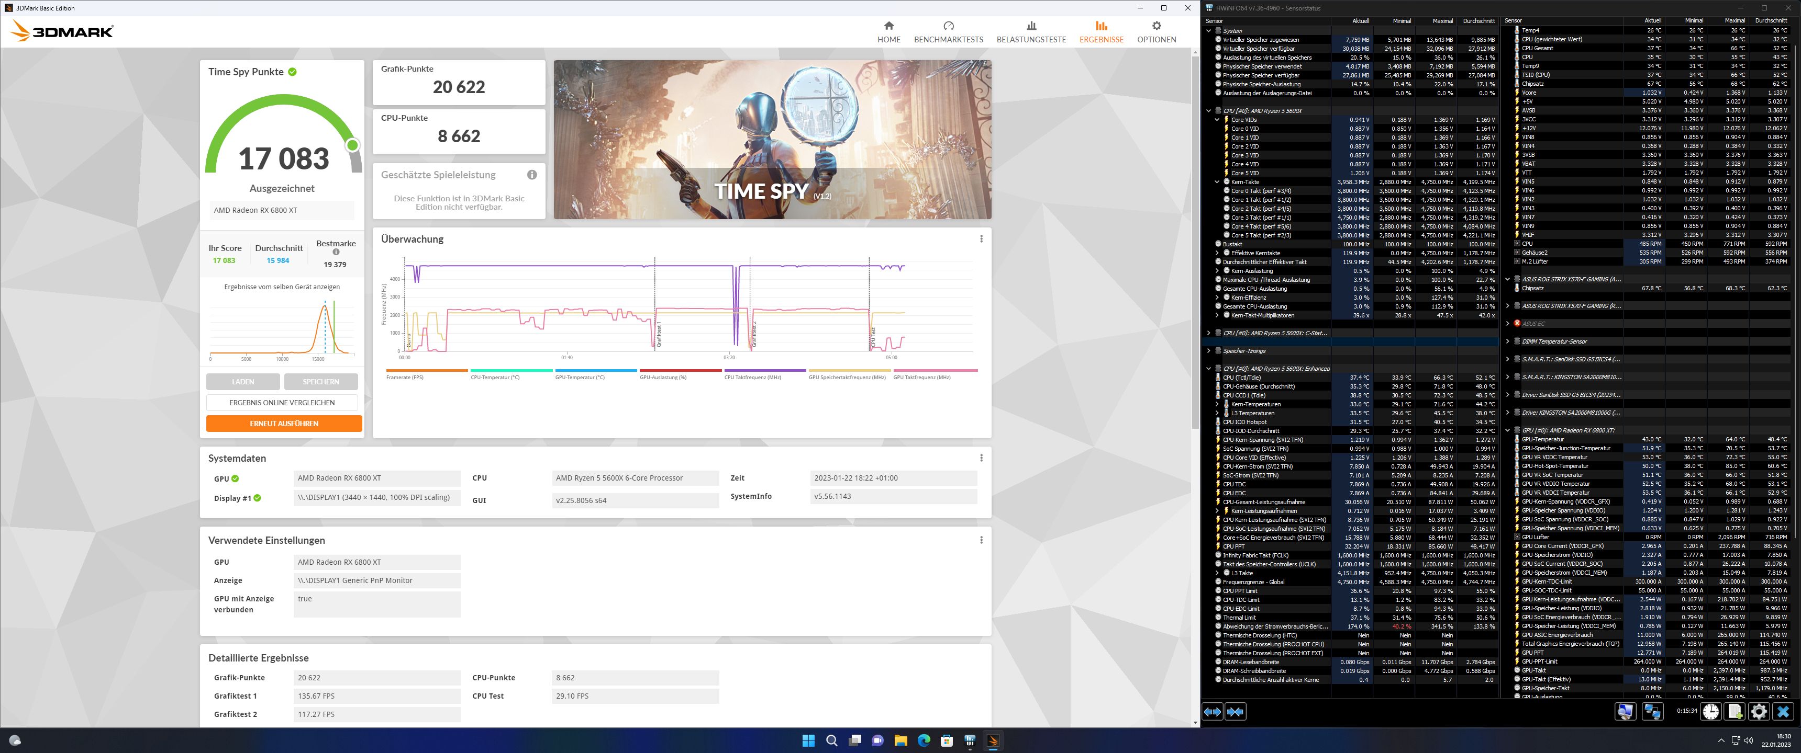This screenshot has width=1801, height=753.
Task: Click HWiNFO network connection monitors icon
Action: [x=1652, y=711]
